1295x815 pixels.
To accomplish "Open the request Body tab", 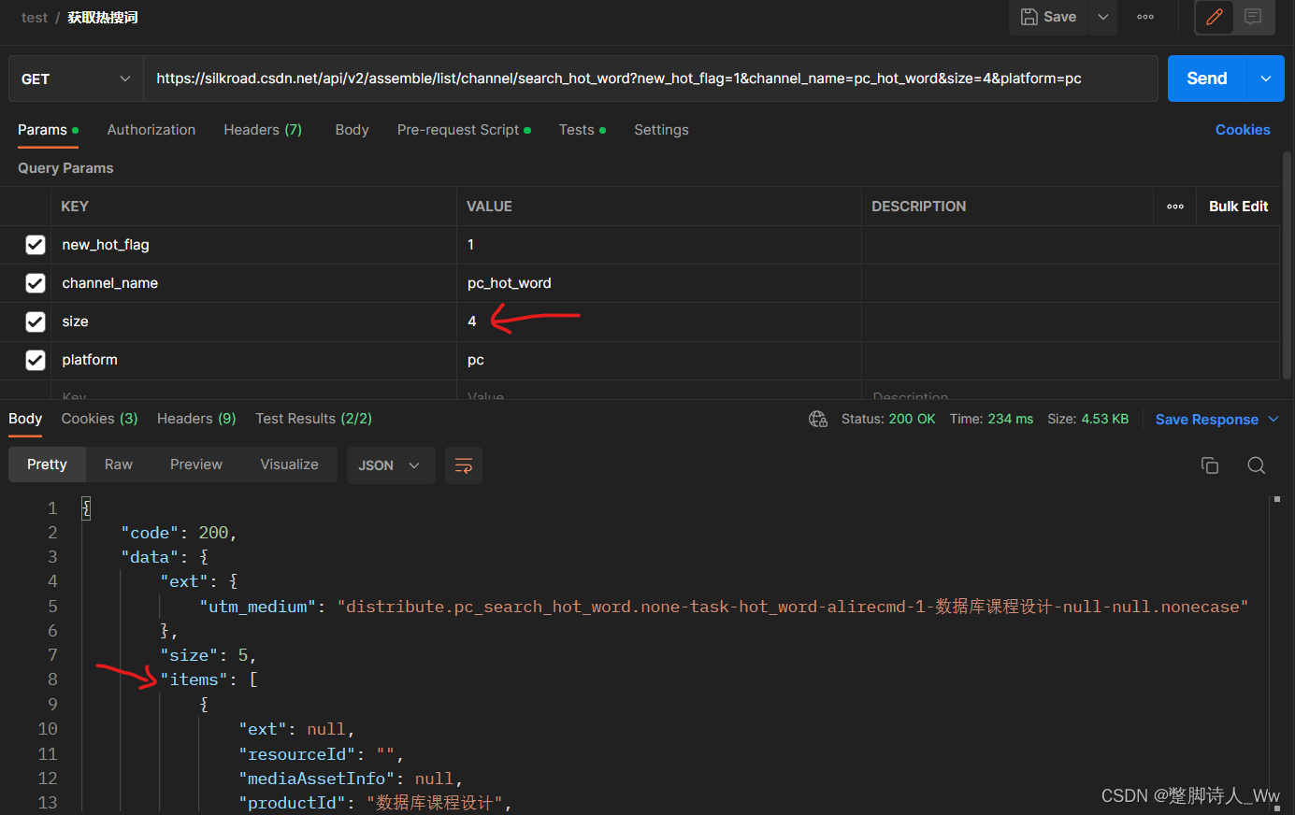I will [x=352, y=130].
